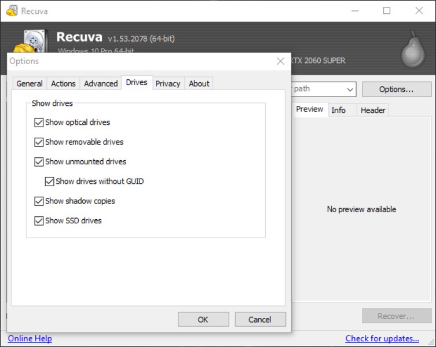This screenshot has height=347, width=436.
Task: Confirm settings with OK button
Action: click(203, 319)
